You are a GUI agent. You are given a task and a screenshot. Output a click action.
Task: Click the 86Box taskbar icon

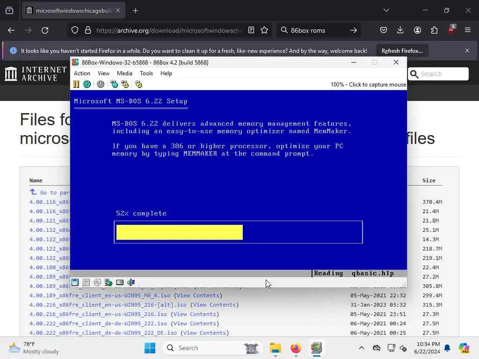(316, 348)
